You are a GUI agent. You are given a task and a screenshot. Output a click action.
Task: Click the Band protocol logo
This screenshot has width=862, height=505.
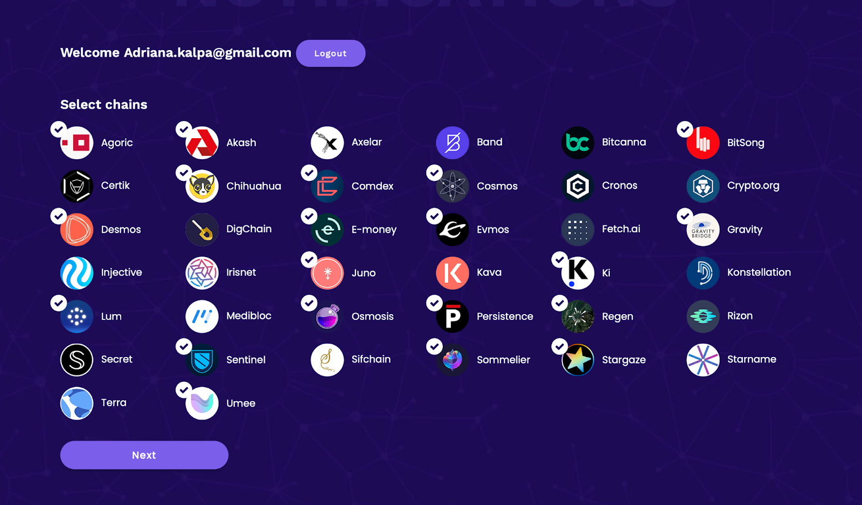click(453, 143)
